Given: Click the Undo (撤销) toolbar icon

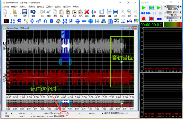Looking at the screenshot, I should (33, 12).
